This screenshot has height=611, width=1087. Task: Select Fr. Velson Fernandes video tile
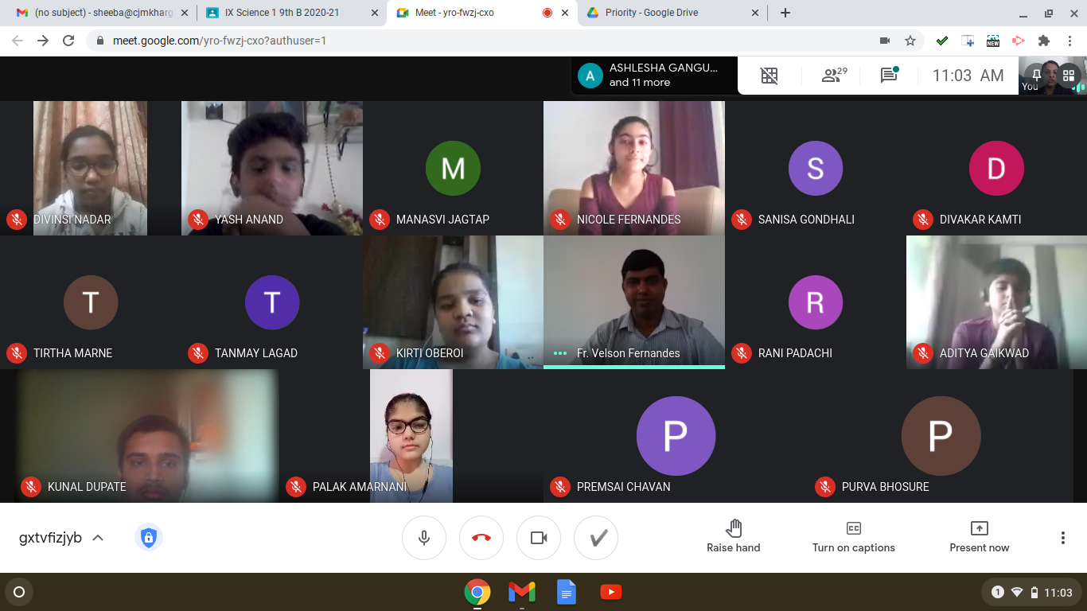[634, 302]
